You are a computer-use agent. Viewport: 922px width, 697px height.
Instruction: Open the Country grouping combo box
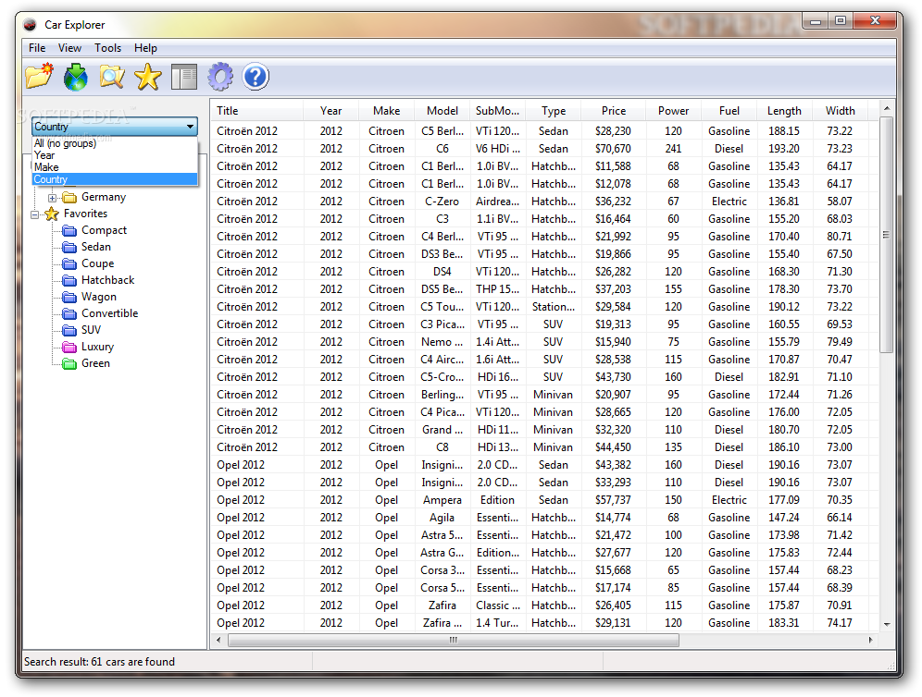pos(115,127)
